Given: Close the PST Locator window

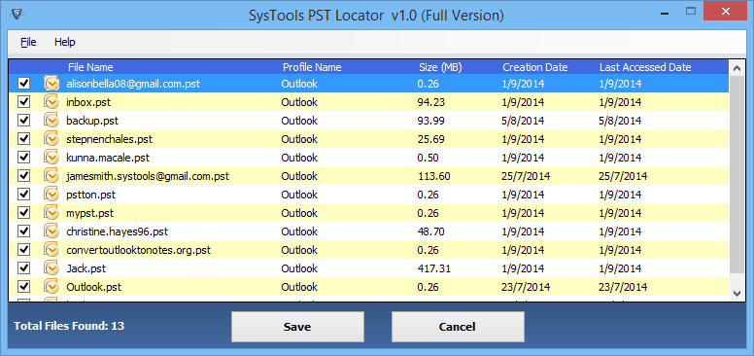Looking at the screenshot, I should pos(725,10).
